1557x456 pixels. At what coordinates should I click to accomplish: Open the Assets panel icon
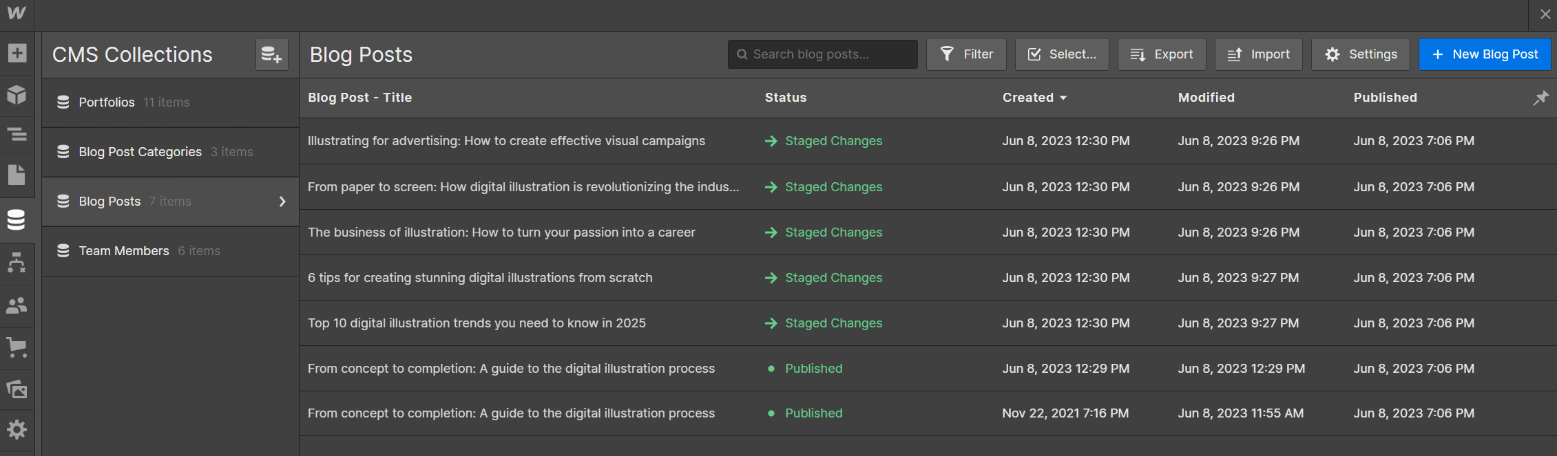[17, 390]
